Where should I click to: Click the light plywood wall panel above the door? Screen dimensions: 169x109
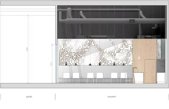coord(144,49)
